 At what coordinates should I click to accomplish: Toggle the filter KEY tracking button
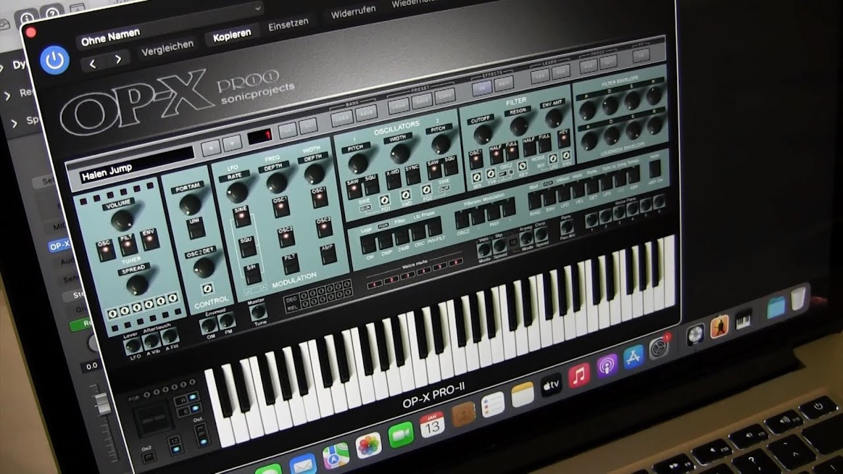point(564,138)
